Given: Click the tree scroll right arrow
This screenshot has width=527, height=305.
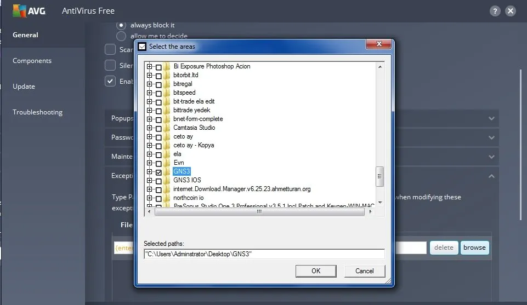Looking at the screenshot, I should 370,211.
